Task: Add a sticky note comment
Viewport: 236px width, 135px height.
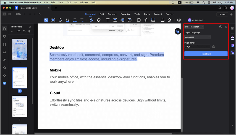Action: (x=130, y=20)
